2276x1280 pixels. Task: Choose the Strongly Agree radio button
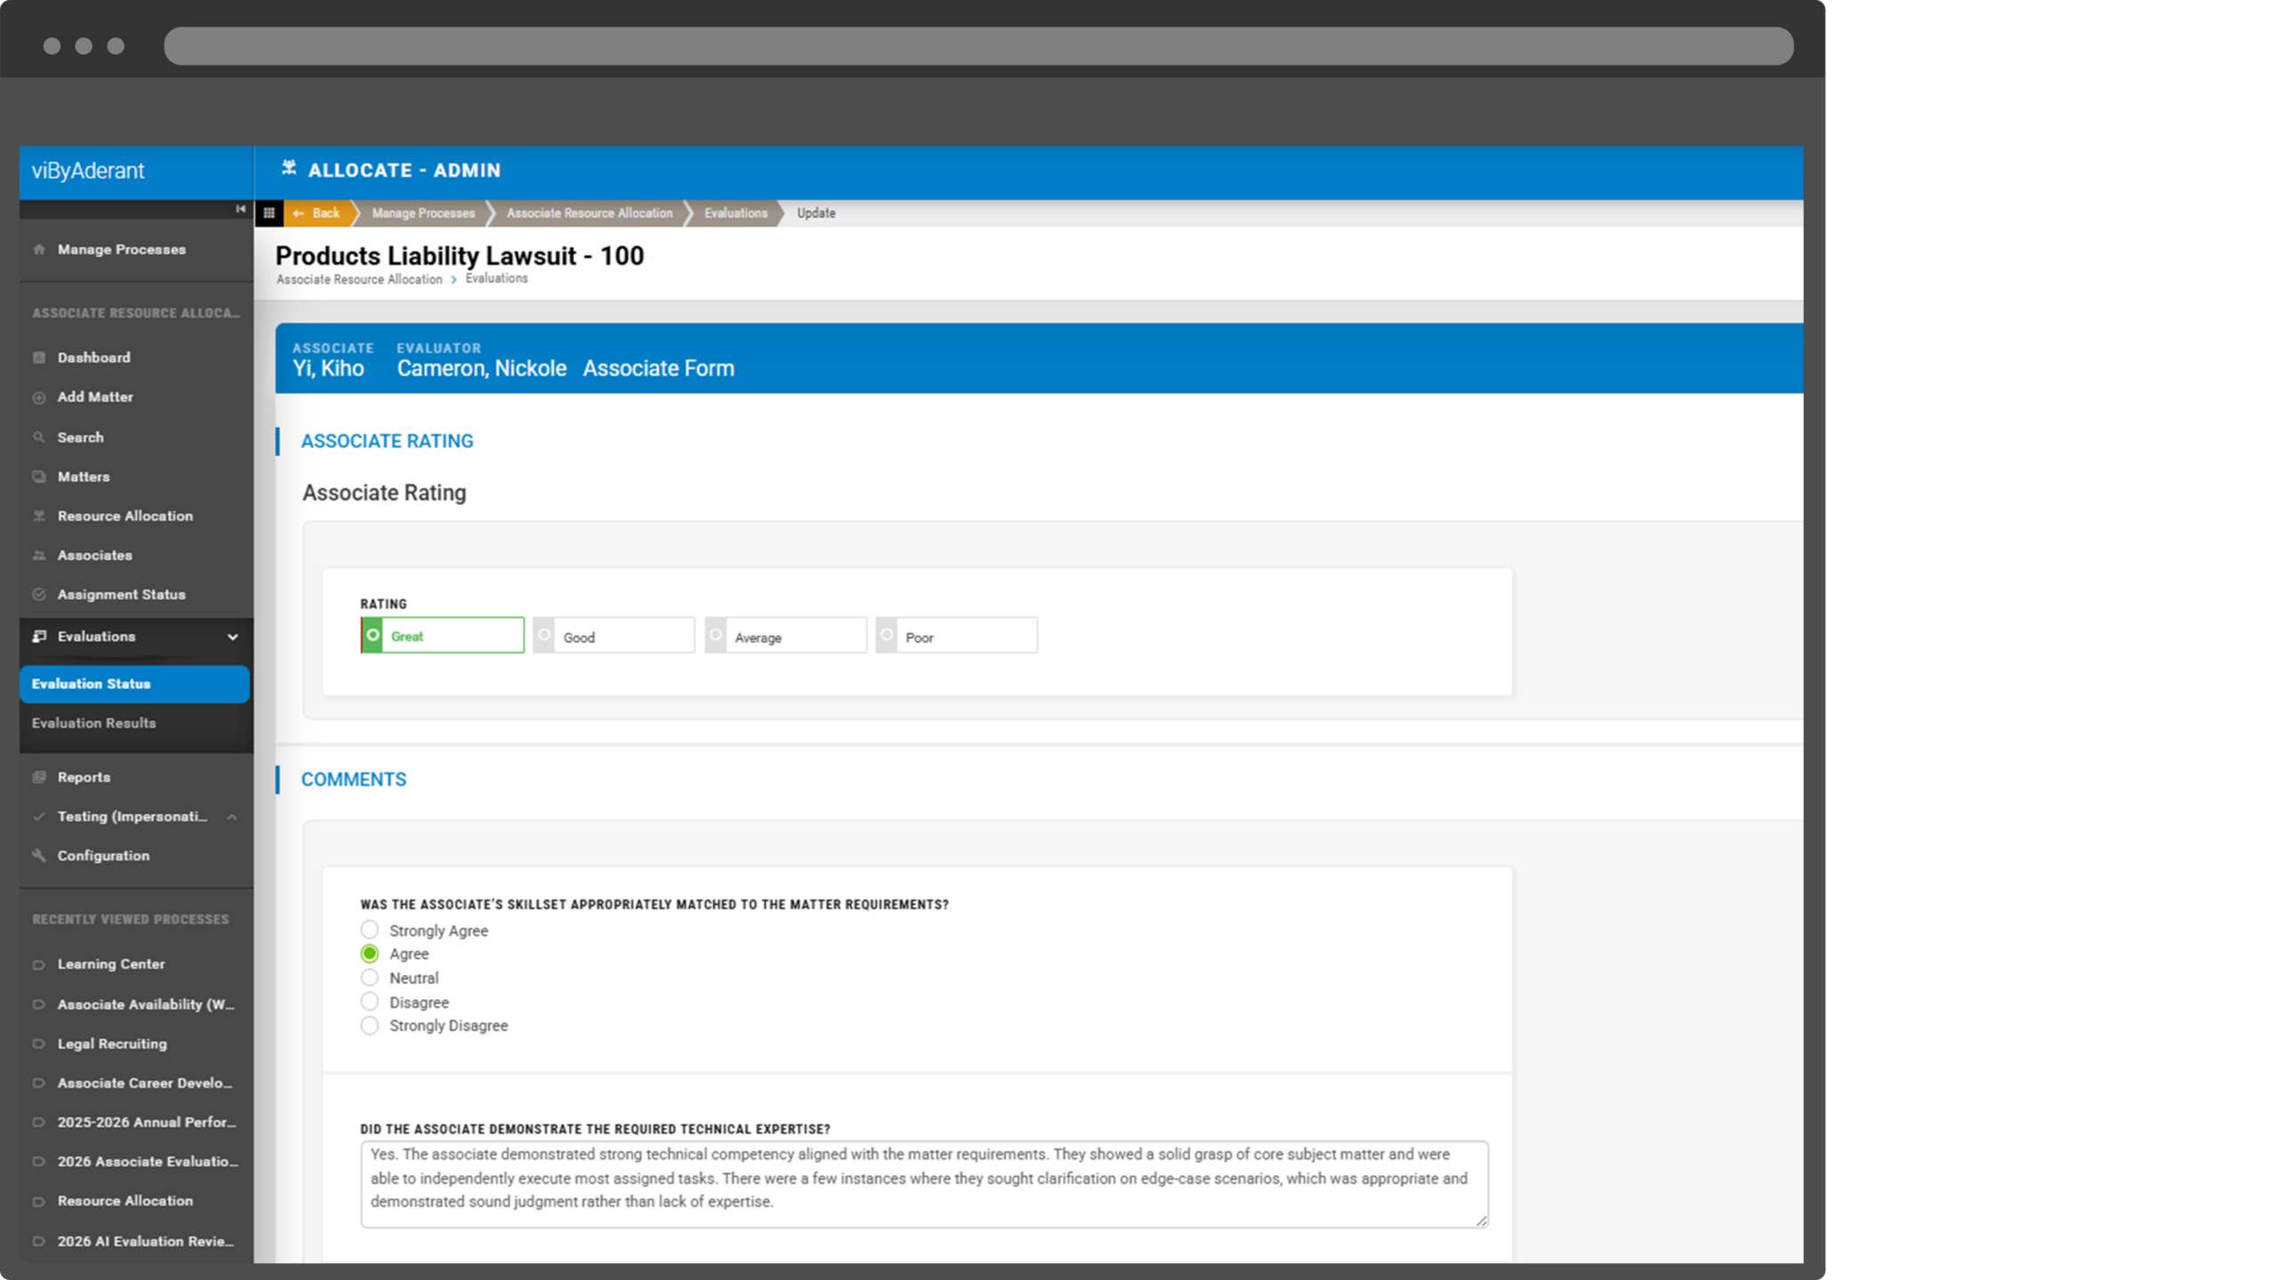tap(370, 930)
